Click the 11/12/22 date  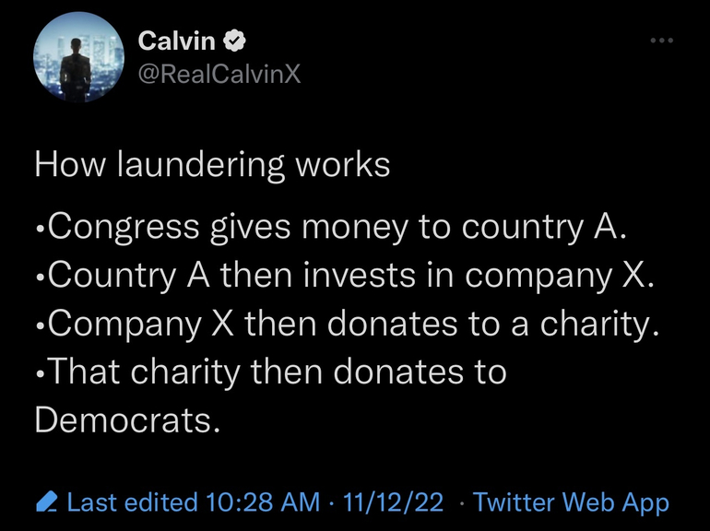392,502
